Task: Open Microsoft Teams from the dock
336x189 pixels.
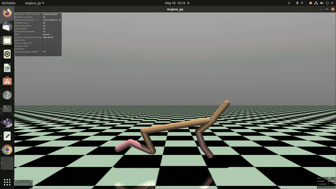Action: [7, 122]
